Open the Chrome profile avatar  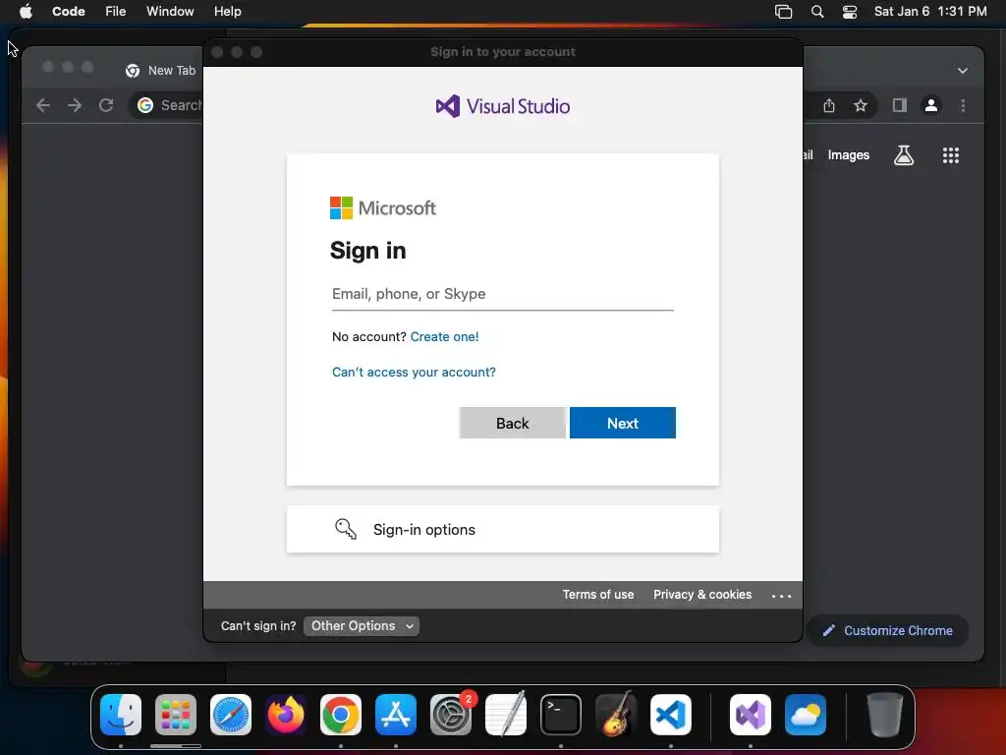click(931, 105)
